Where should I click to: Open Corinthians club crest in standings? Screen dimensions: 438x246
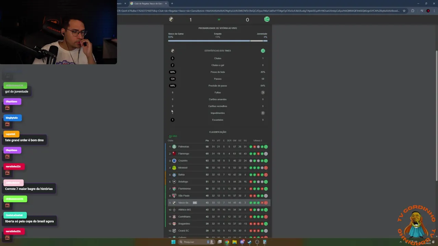tap(174, 217)
